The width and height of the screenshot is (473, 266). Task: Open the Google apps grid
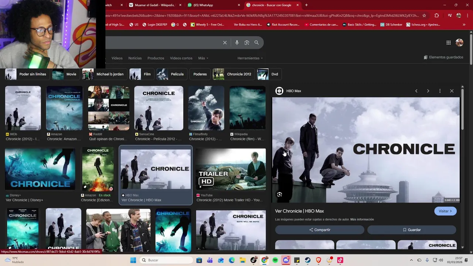(x=448, y=42)
